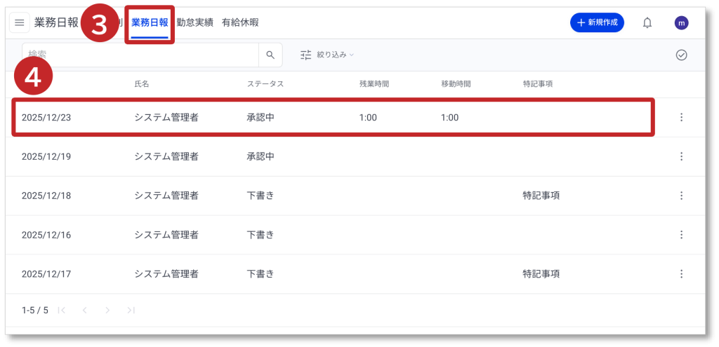Image resolution: width=719 pixels, height=347 pixels.
Task: Open the hamburger navigation menu
Action: (x=19, y=22)
